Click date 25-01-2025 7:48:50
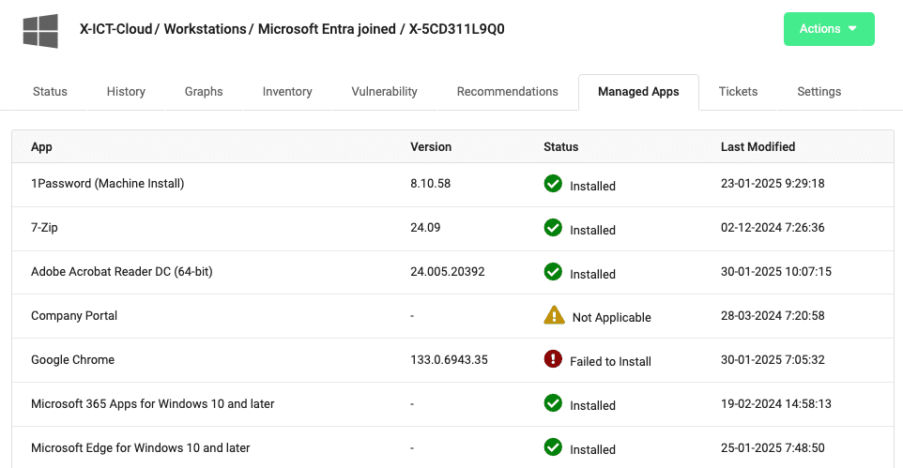Screen dimensions: 903x468 773,448
